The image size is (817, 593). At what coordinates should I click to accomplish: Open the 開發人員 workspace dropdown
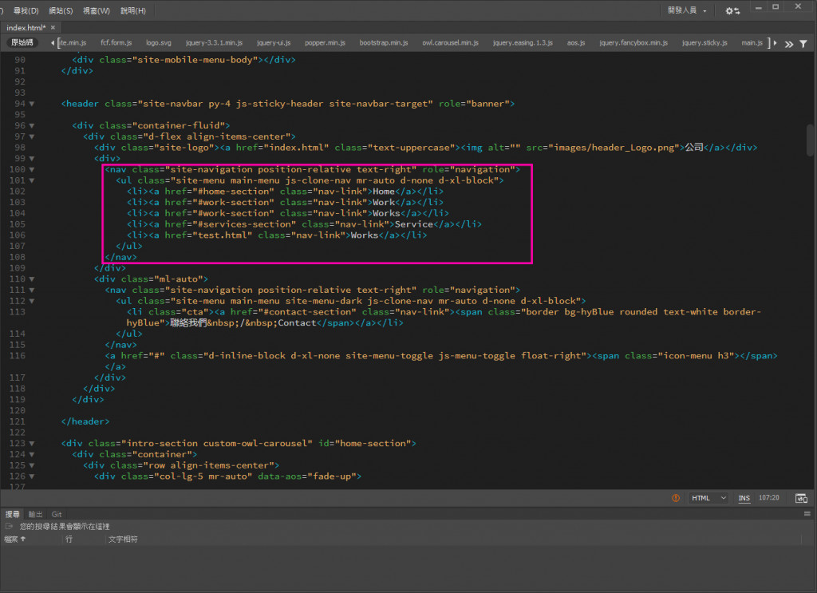click(686, 10)
